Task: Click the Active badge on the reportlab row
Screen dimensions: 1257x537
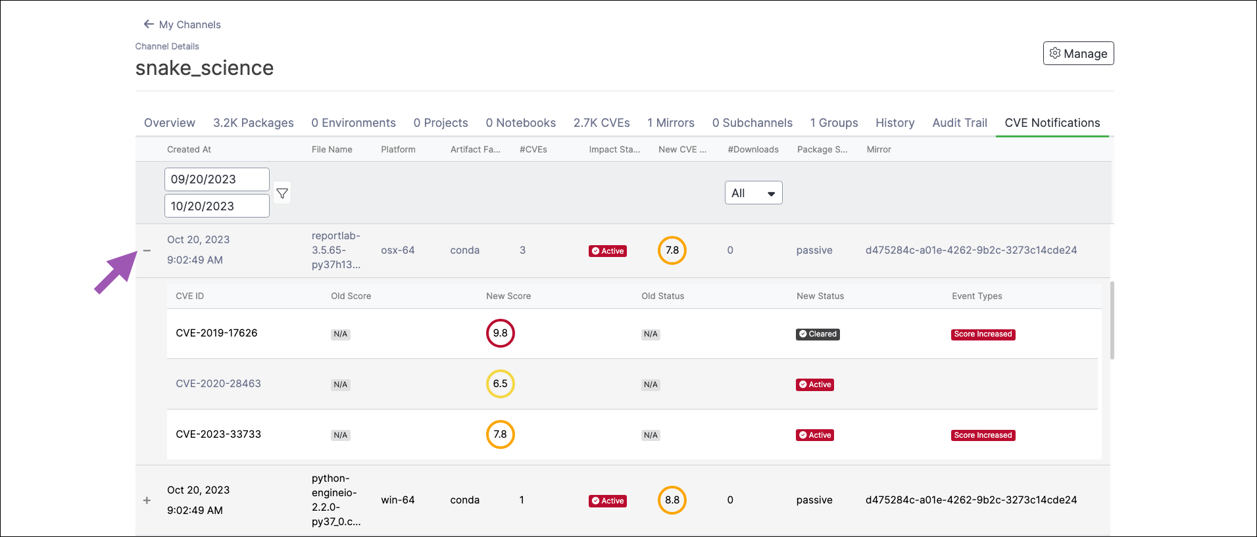Action: tap(608, 251)
